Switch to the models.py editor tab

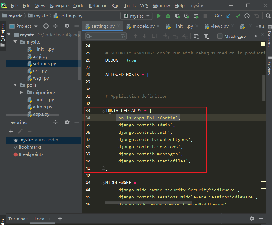tap(143, 26)
